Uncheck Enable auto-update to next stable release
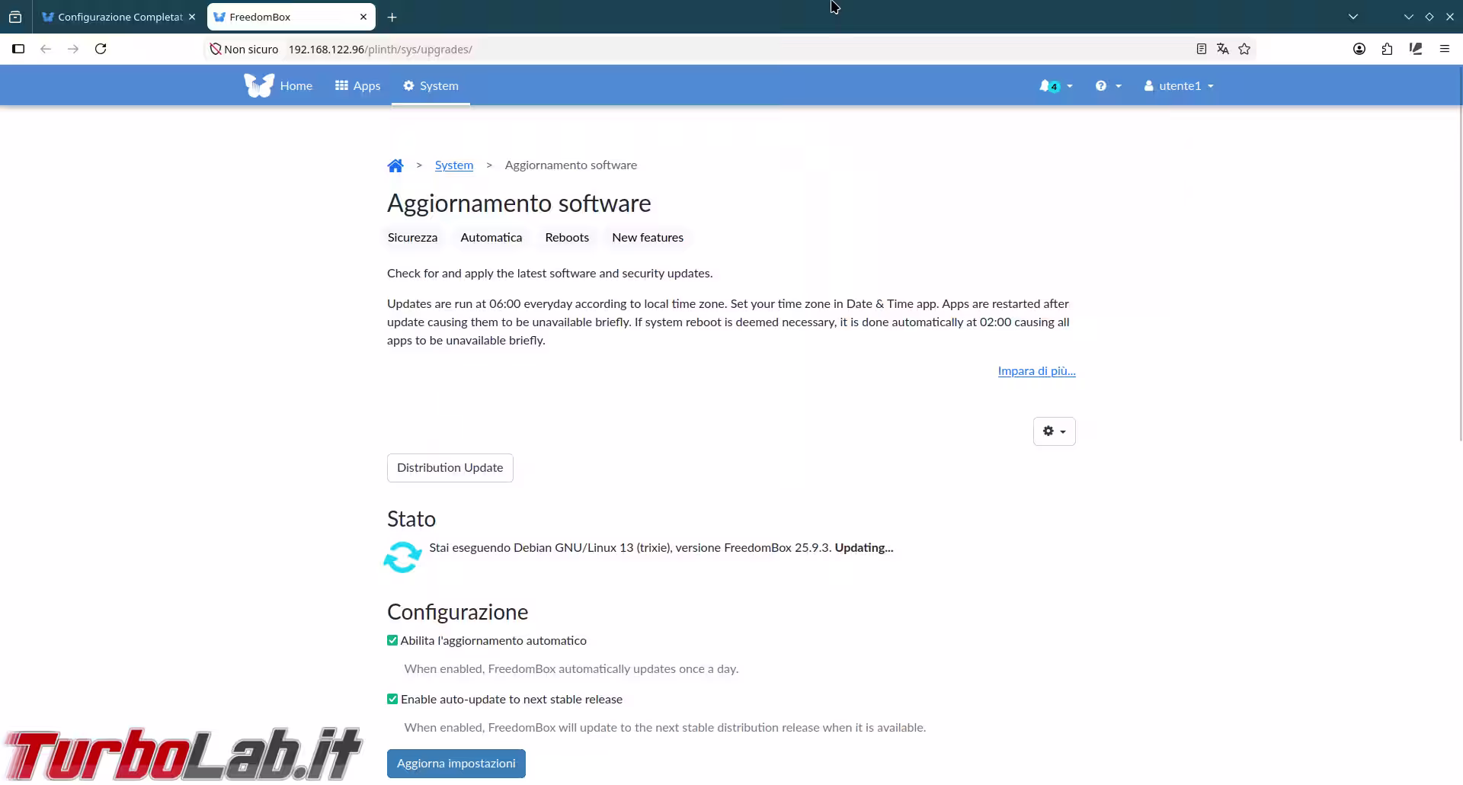Viewport: 1463px width, 785px height. click(x=392, y=700)
